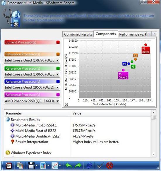The image size is (161, 171).
Task: Open the Intel Core 2 Quad Q9550 dropdown
Action: (x=32, y=87)
